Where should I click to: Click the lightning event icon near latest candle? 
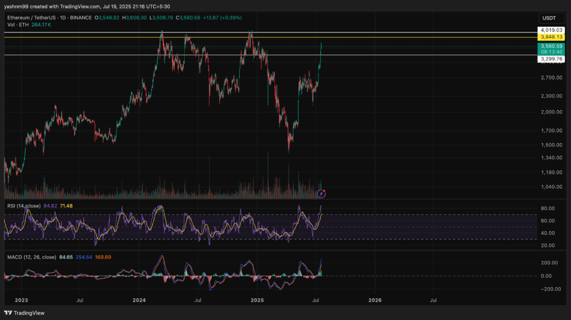(x=321, y=194)
